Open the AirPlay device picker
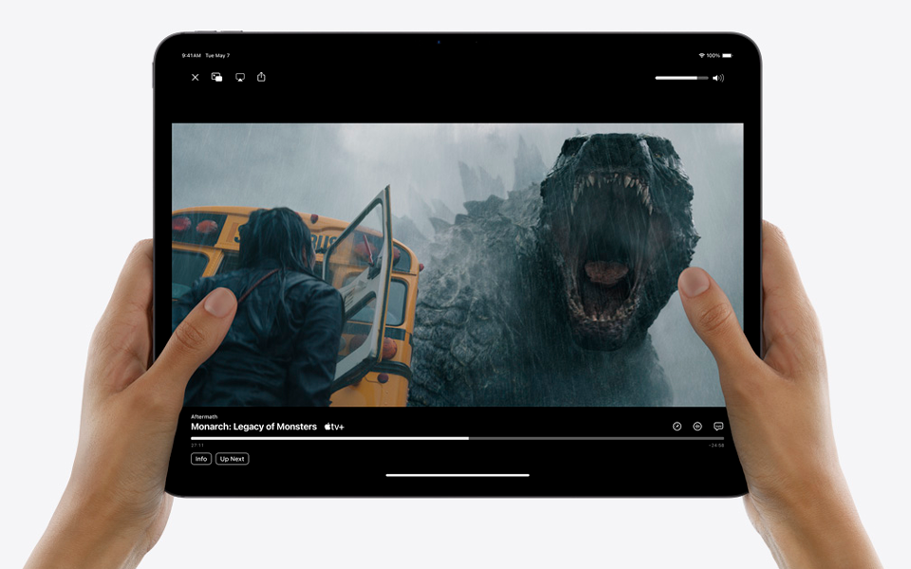The image size is (911, 569). [x=240, y=78]
